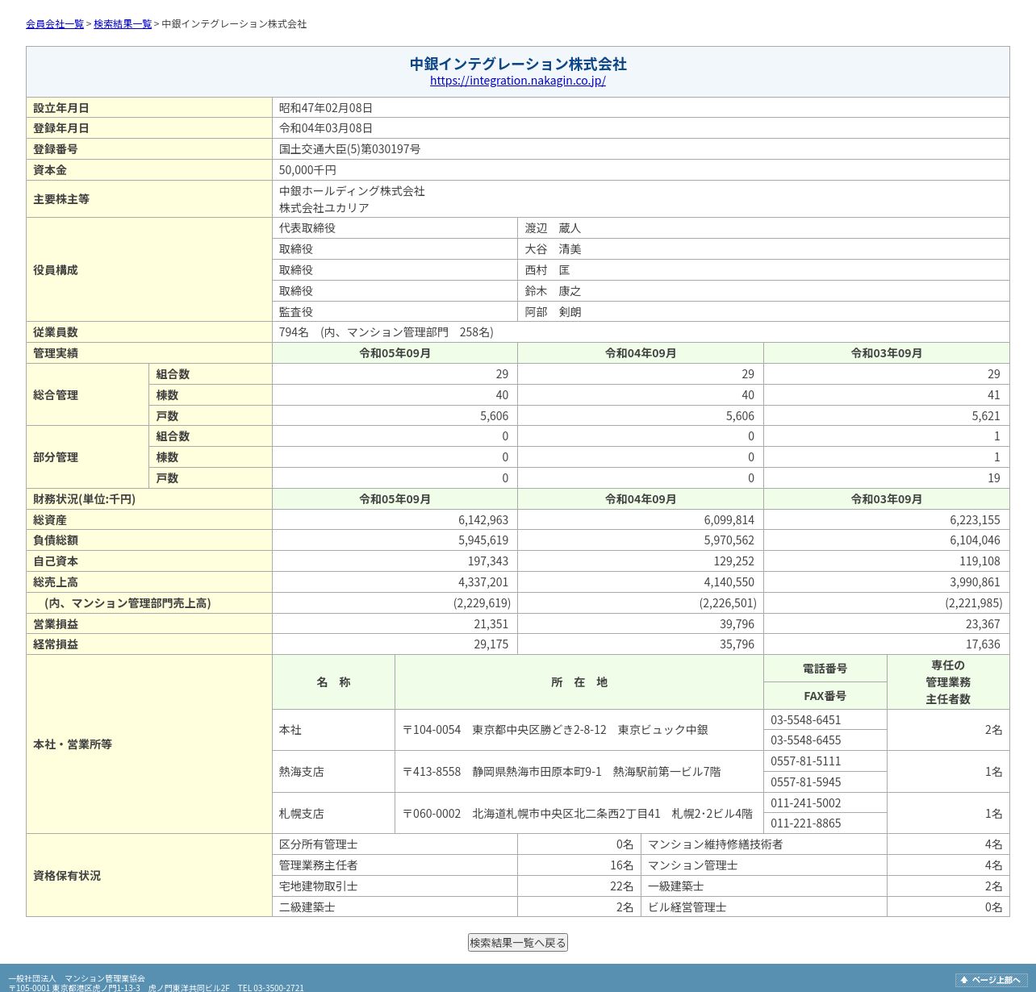Click total sales value 3,990,861
Screen dimensions: 1036x992
pos(975,582)
